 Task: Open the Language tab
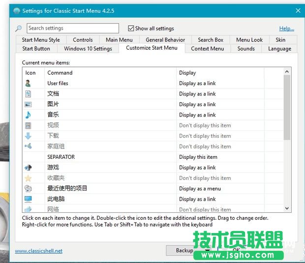[280, 49]
